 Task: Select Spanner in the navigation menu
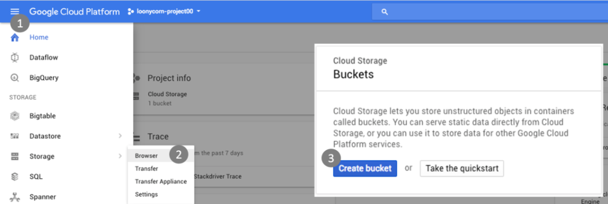click(x=43, y=197)
